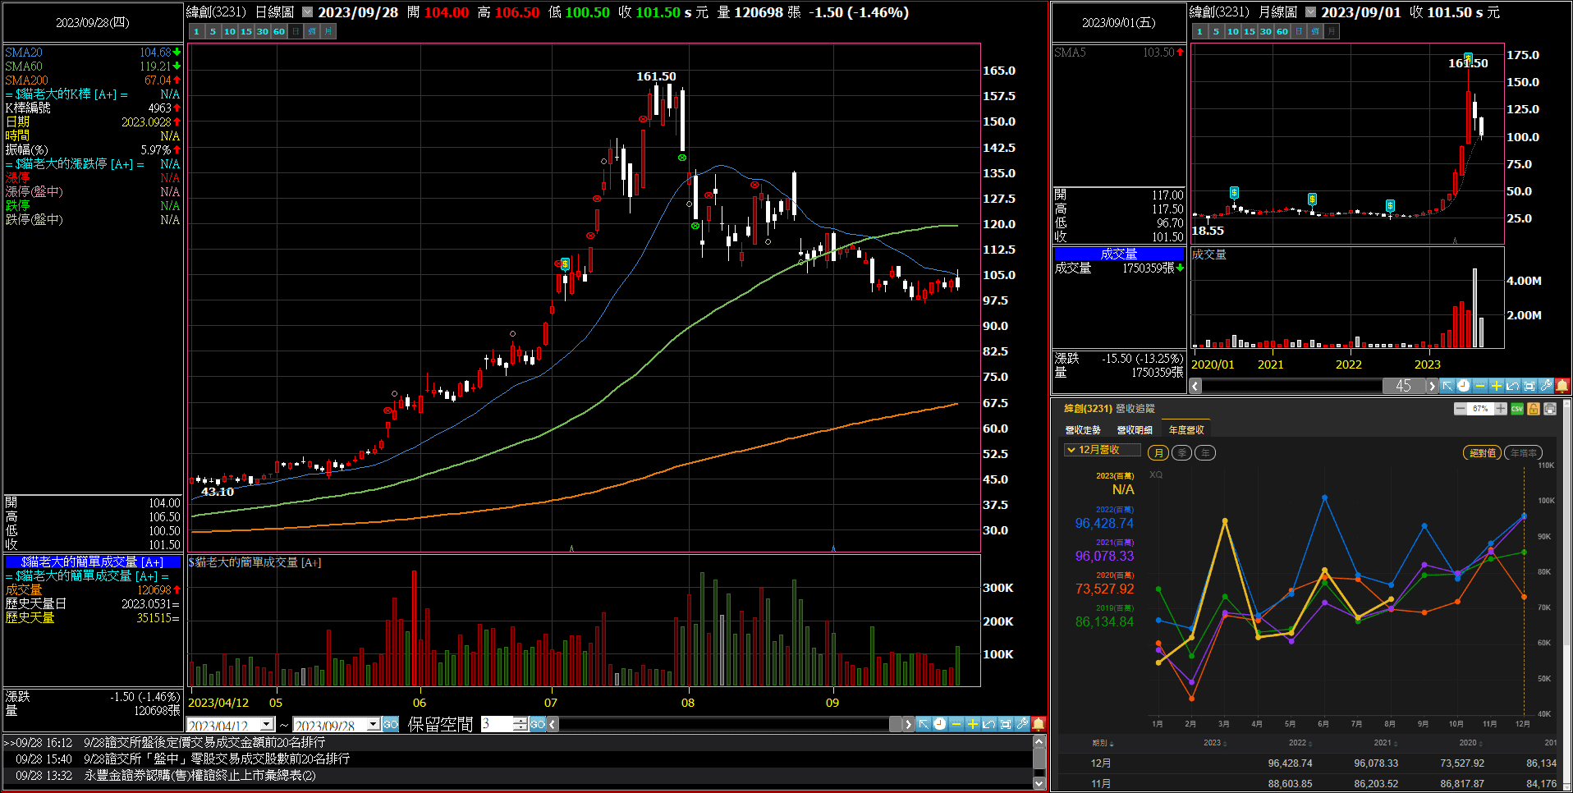Select the 60-minute timeframe button on daily chart
Image resolution: width=1573 pixels, height=793 pixels.
pos(279,32)
